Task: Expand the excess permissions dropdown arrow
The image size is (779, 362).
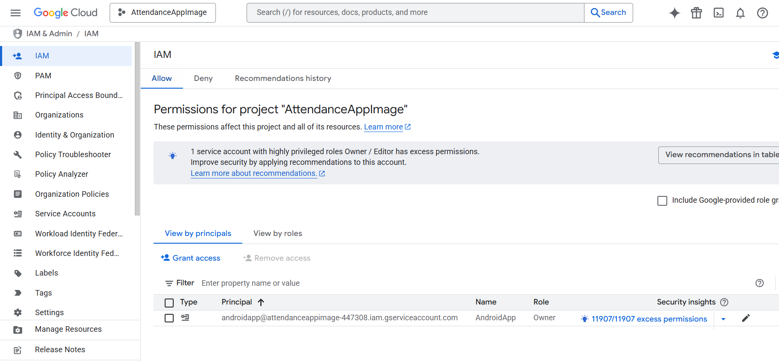Action: pos(723,319)
